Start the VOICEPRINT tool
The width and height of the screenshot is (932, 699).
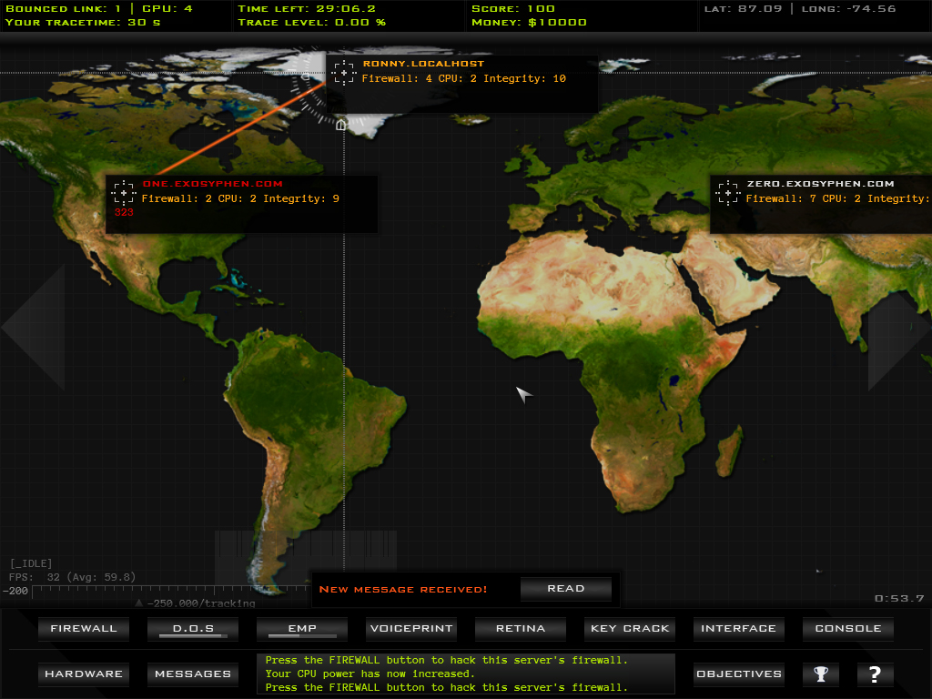pos(411,629)
